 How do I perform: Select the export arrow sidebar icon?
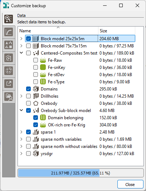pos(9,84)
